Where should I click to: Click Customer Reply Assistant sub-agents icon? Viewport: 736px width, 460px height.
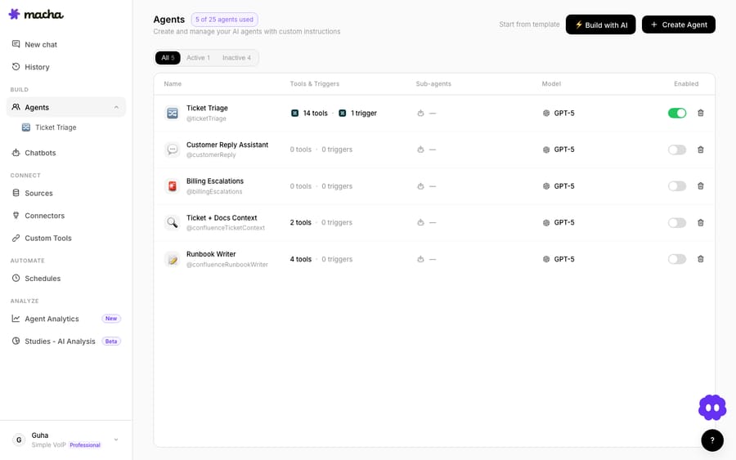pyautogui.click(x=420, y=150)
